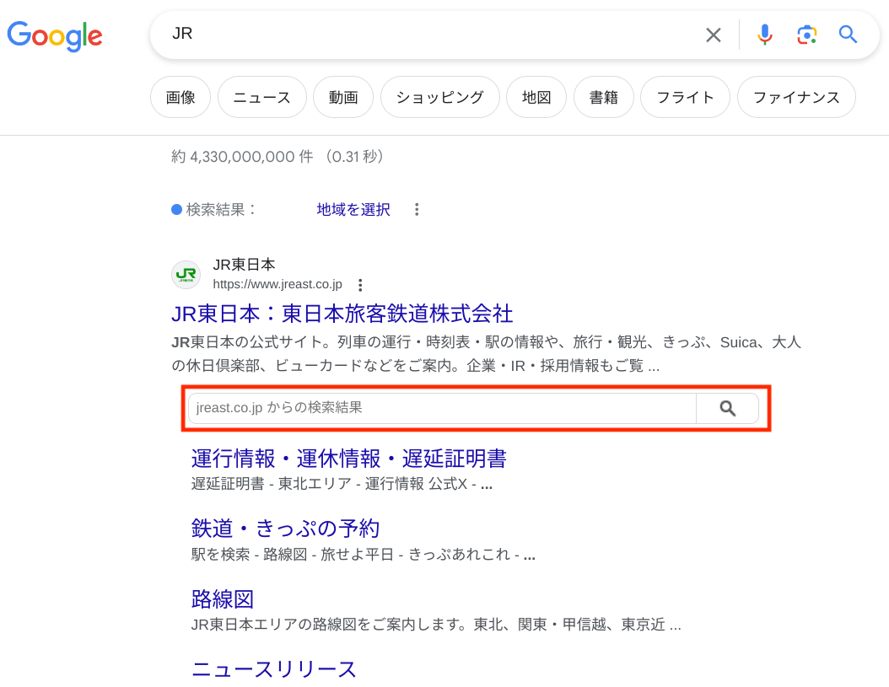The height and width of the screenshot is (687, 889).
Task: Open 鉄道・きっぷの予約 sitelink
Action: coord(285,529)
